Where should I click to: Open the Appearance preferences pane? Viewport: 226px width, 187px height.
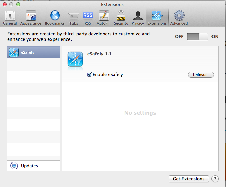31,18
